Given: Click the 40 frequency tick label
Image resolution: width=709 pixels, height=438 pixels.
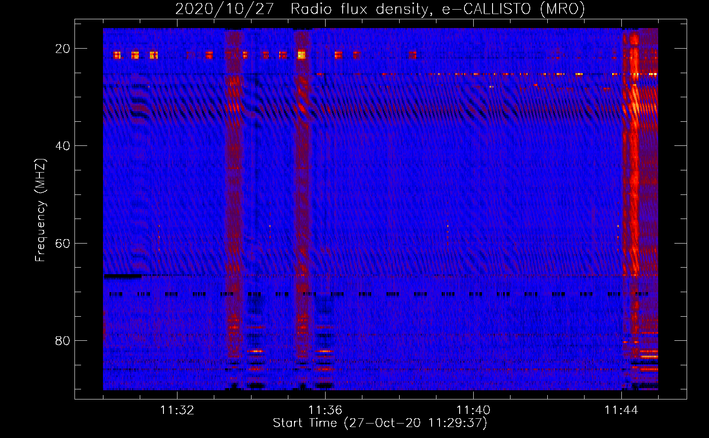Looking at the screenshot, I should point(63,146).
